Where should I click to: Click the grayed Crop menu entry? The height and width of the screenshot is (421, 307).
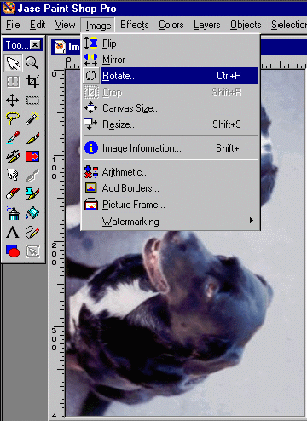171,92
